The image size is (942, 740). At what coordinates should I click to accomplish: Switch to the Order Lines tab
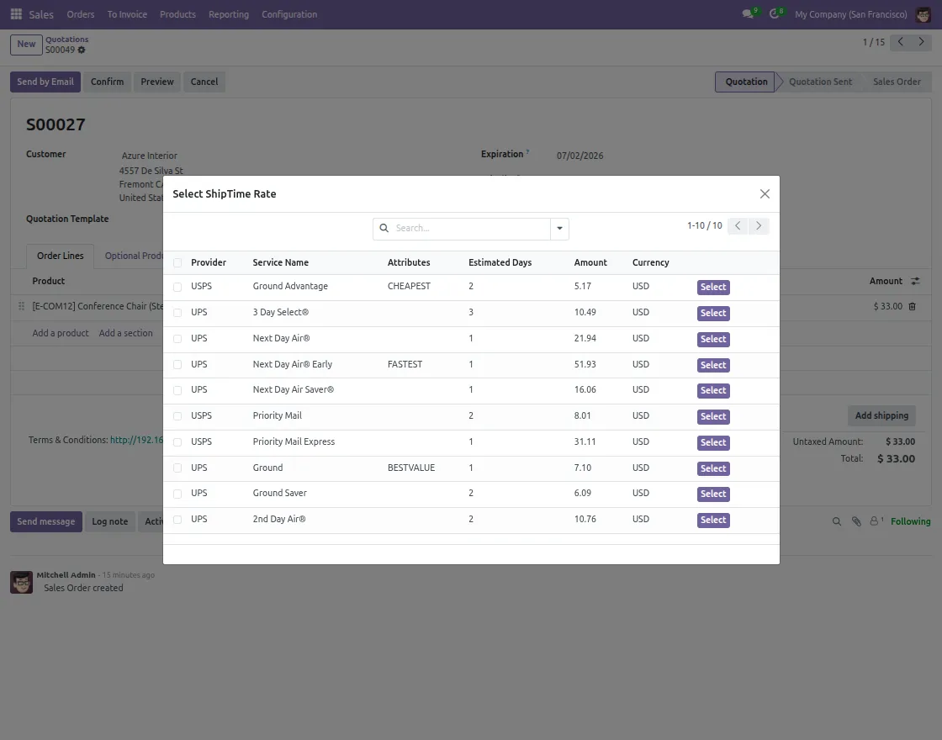(x=60, y=256)
